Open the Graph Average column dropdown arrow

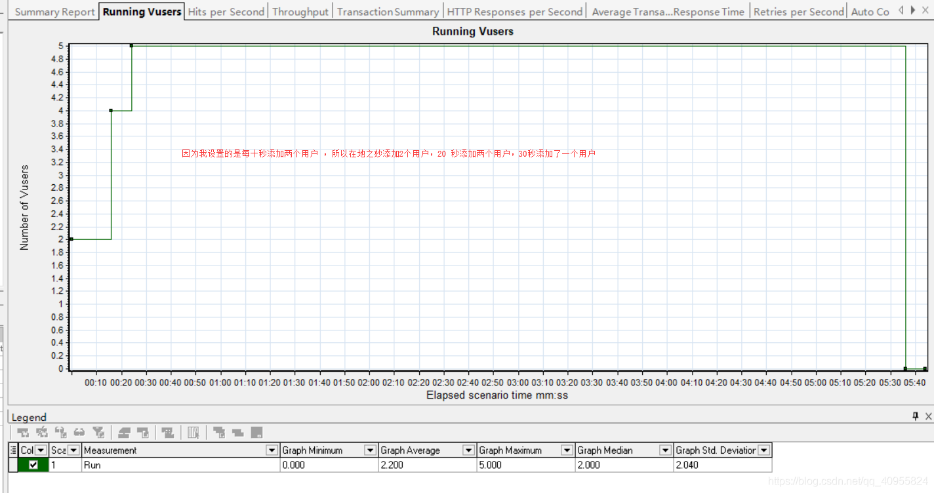[x=468, y=450]
